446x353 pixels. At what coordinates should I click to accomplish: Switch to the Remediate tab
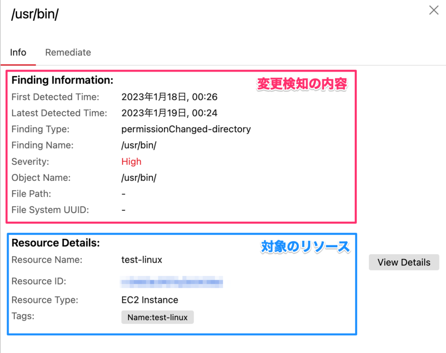68,52
